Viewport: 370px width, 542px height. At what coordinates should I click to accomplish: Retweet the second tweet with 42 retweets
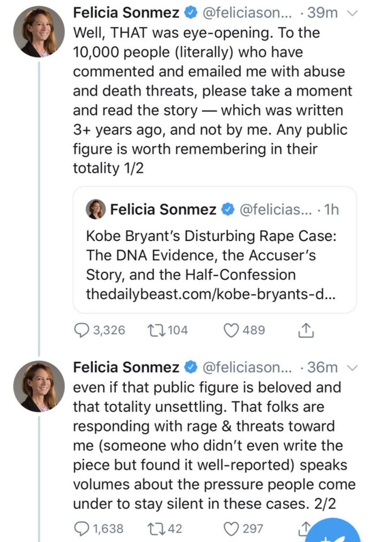pyautogui.click(x=156, y=529)
